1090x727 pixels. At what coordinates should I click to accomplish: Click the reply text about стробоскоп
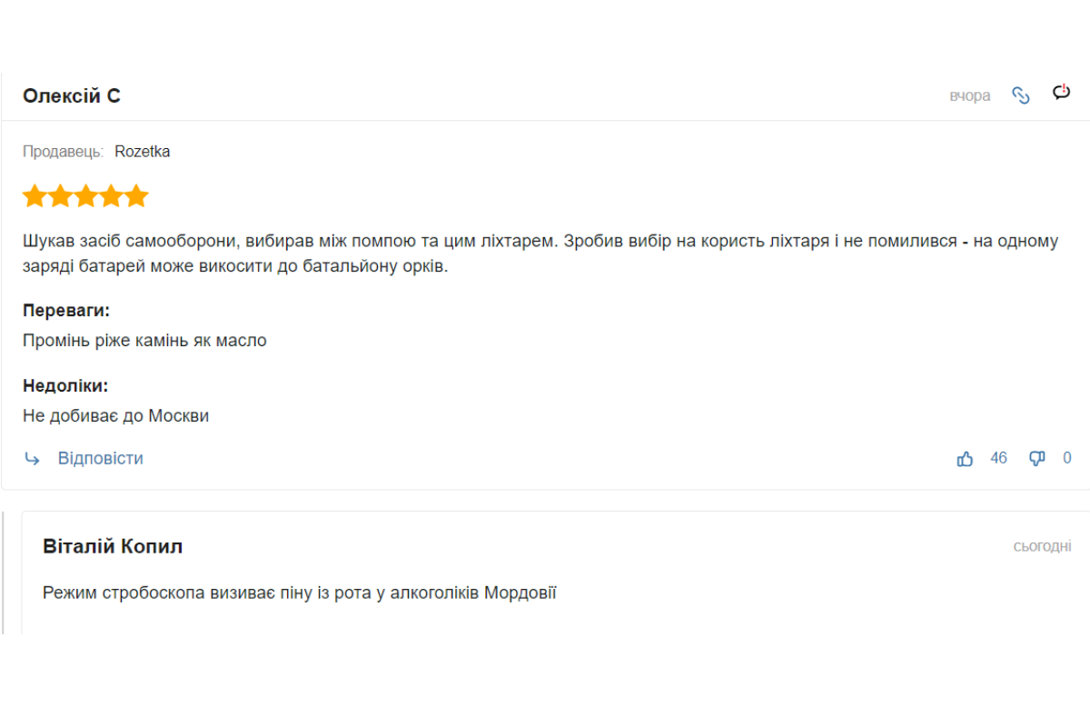tap(300, 593)
